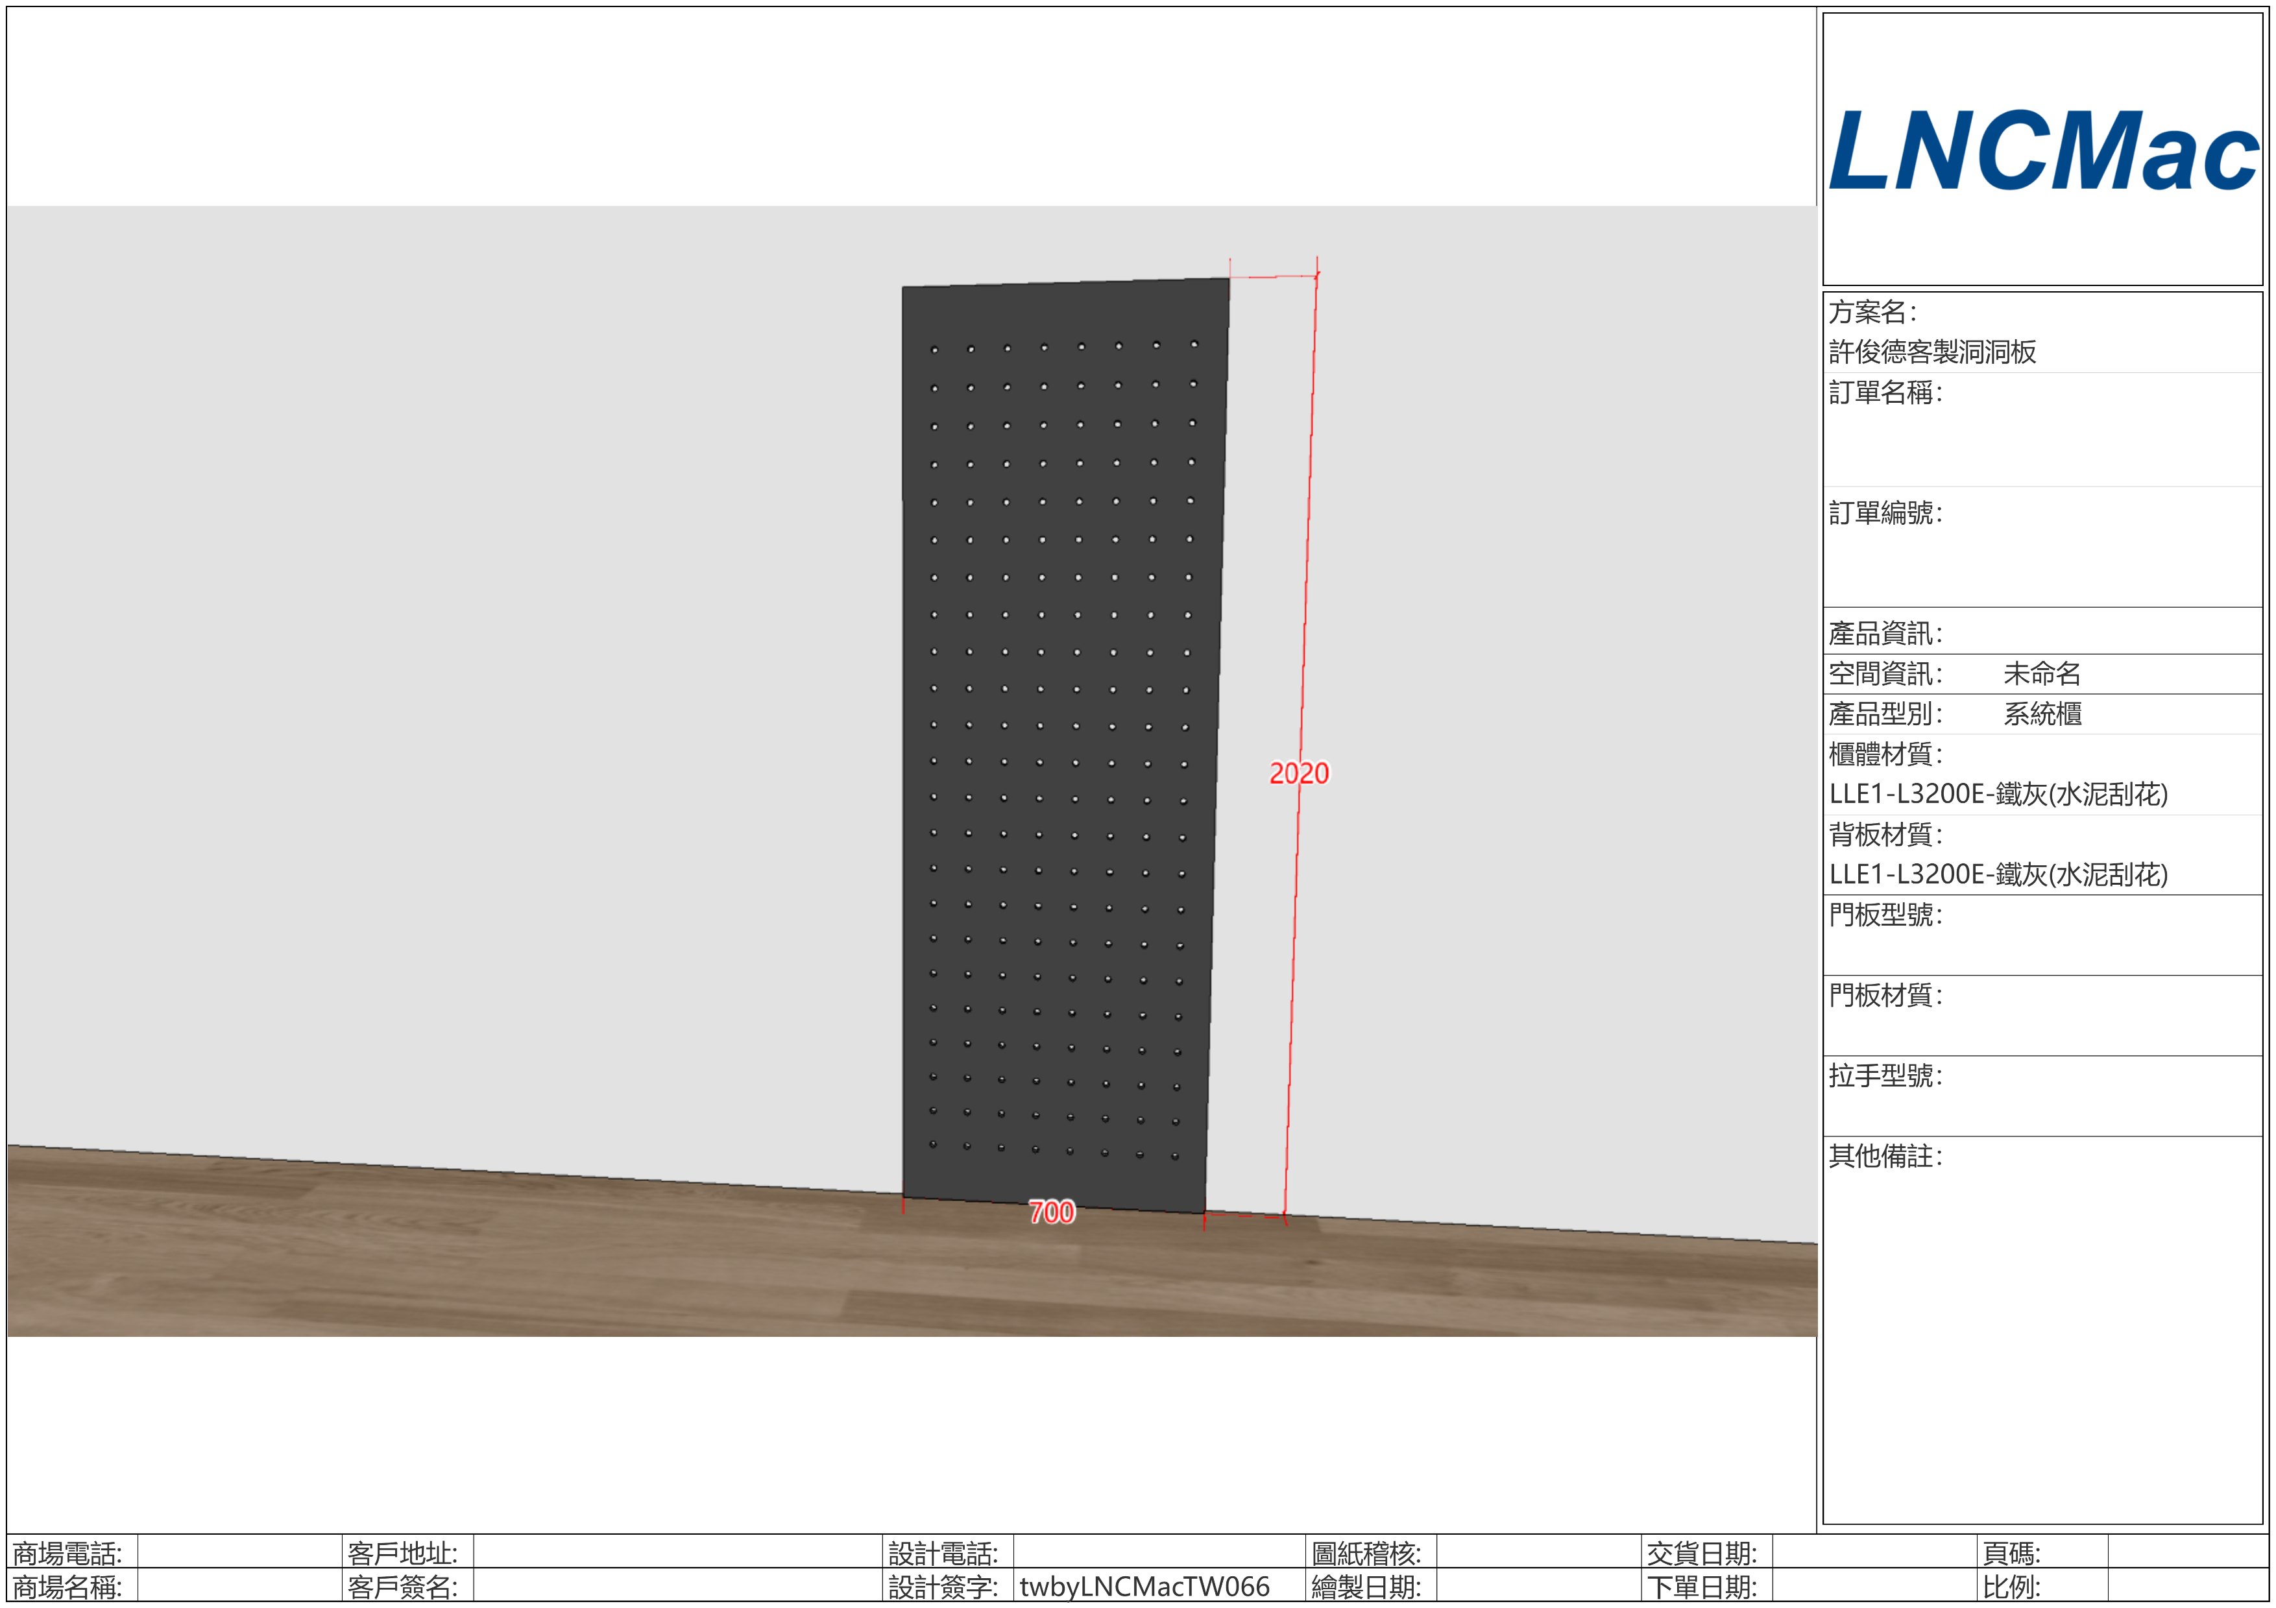
Task: Click the 訂單名稱 field
Action: pos(2042,436)
